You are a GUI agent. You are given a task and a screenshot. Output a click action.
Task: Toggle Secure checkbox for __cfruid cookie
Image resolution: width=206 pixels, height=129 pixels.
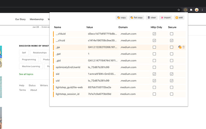tap(172, 40)
